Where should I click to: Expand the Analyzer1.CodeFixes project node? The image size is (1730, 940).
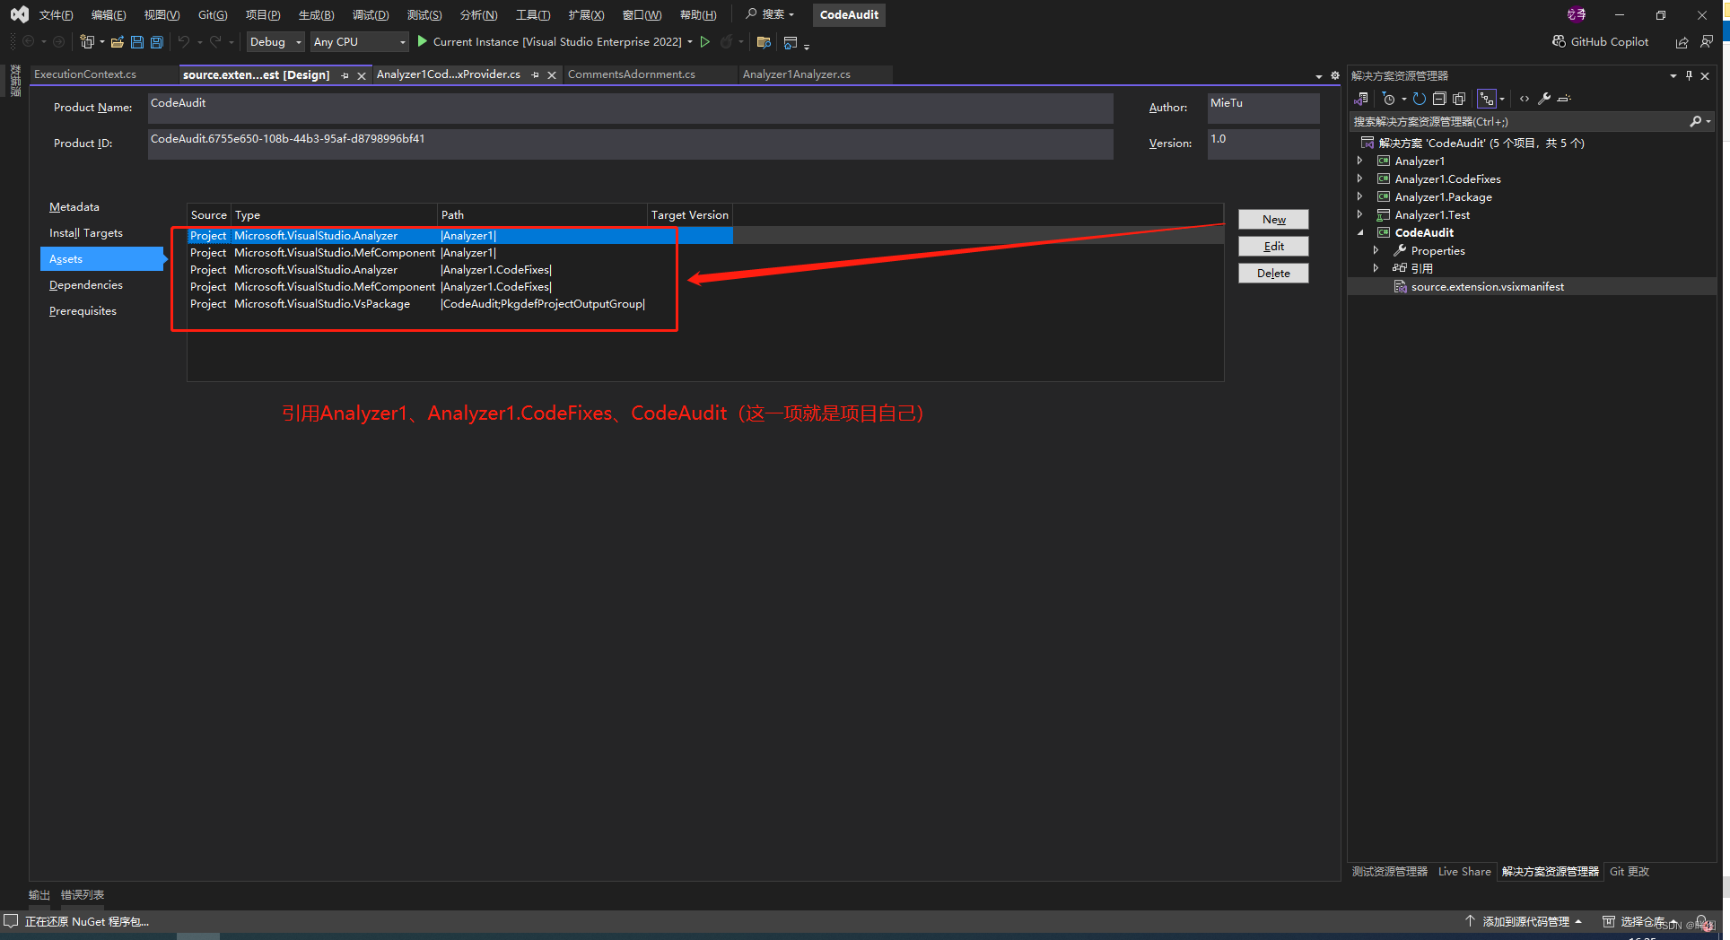pyautogui.click(x=1360, y=178)
